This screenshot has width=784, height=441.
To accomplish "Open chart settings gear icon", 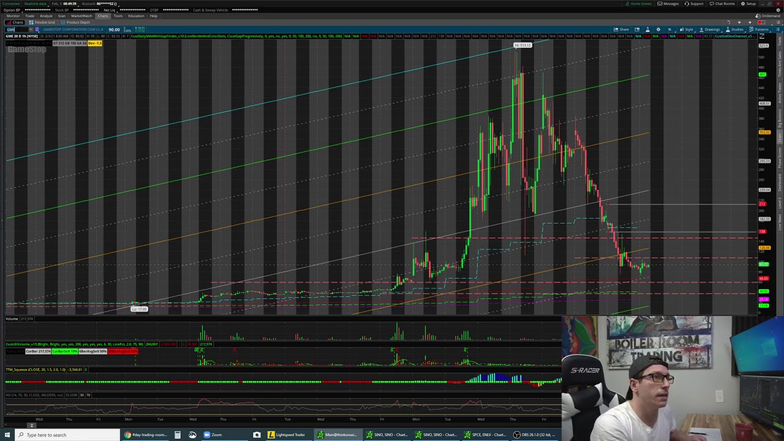I will 658,29.
